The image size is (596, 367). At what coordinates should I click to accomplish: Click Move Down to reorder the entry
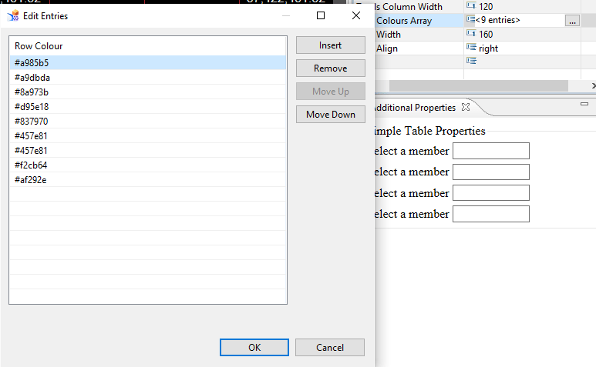point(330,115)
